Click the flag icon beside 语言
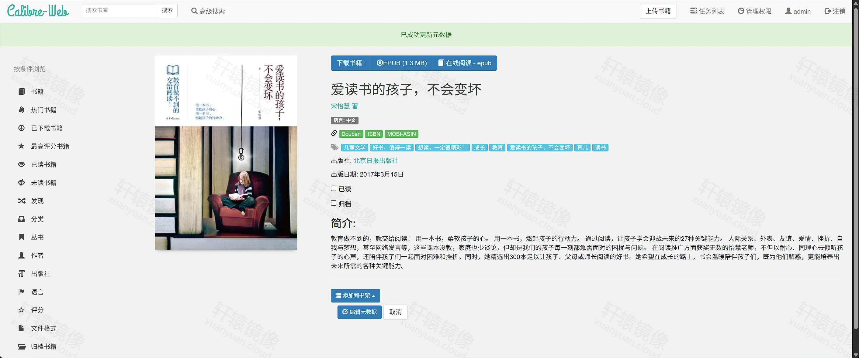The image size is (859, 358). click(21, 292)
